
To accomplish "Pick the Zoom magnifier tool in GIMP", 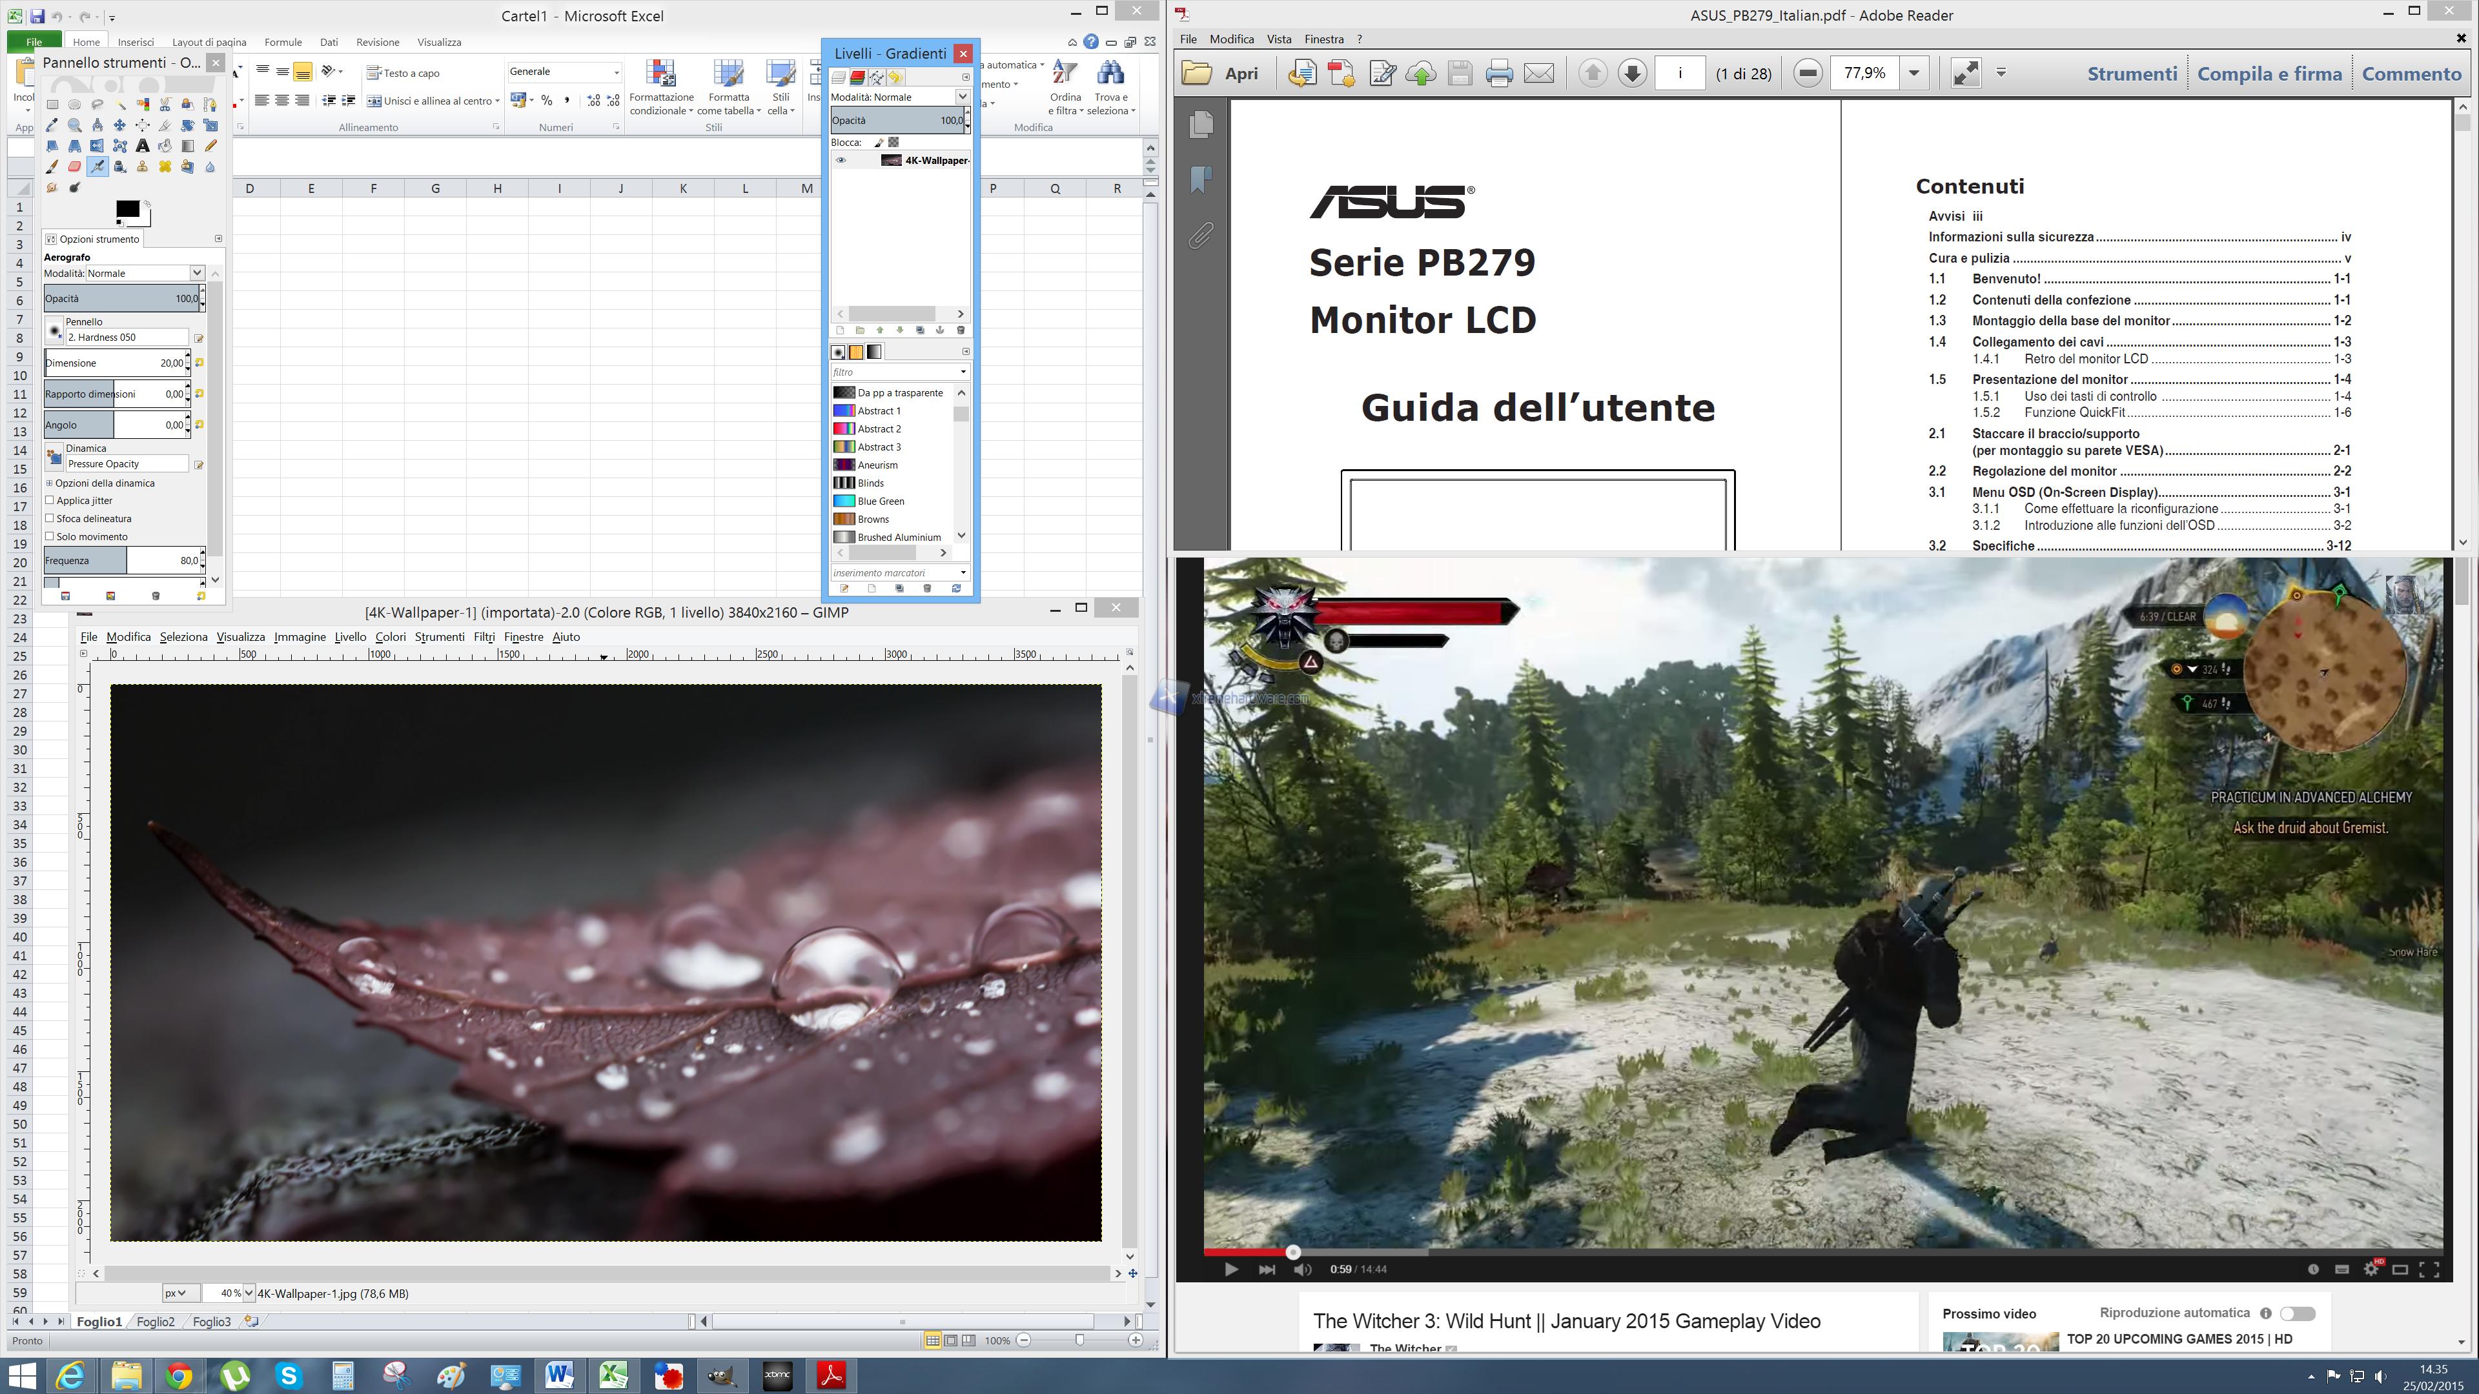I will click(x=74, y=125).
